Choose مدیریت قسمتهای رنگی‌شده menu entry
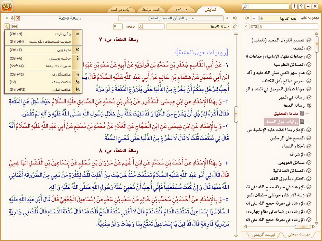Screen dimensions: 322x241 click(x=43, y=41)
